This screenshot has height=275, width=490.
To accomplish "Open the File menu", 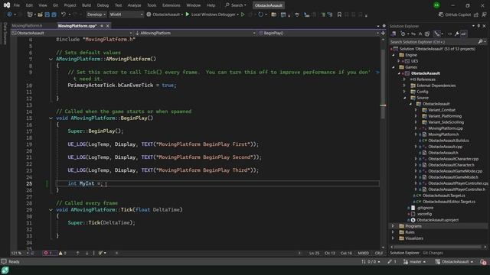I will click(x=17, y=5).
